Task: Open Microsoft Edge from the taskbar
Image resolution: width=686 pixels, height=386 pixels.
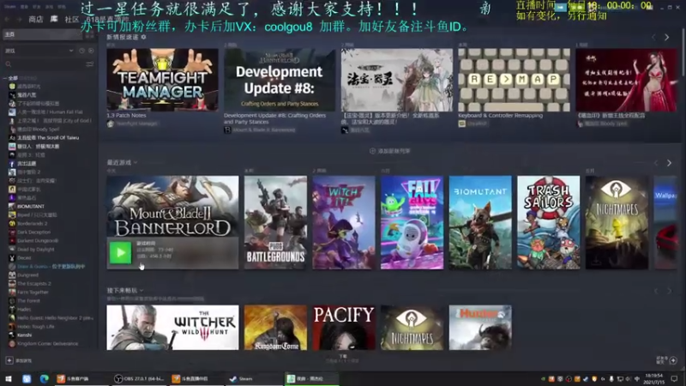Action: [45, 378]
